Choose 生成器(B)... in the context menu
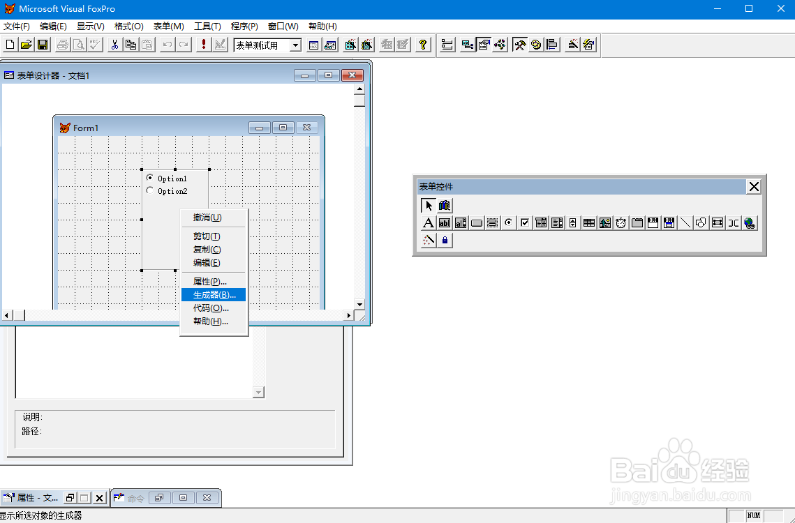The height and width of the screenshot is (523, 795). [214, 295]
